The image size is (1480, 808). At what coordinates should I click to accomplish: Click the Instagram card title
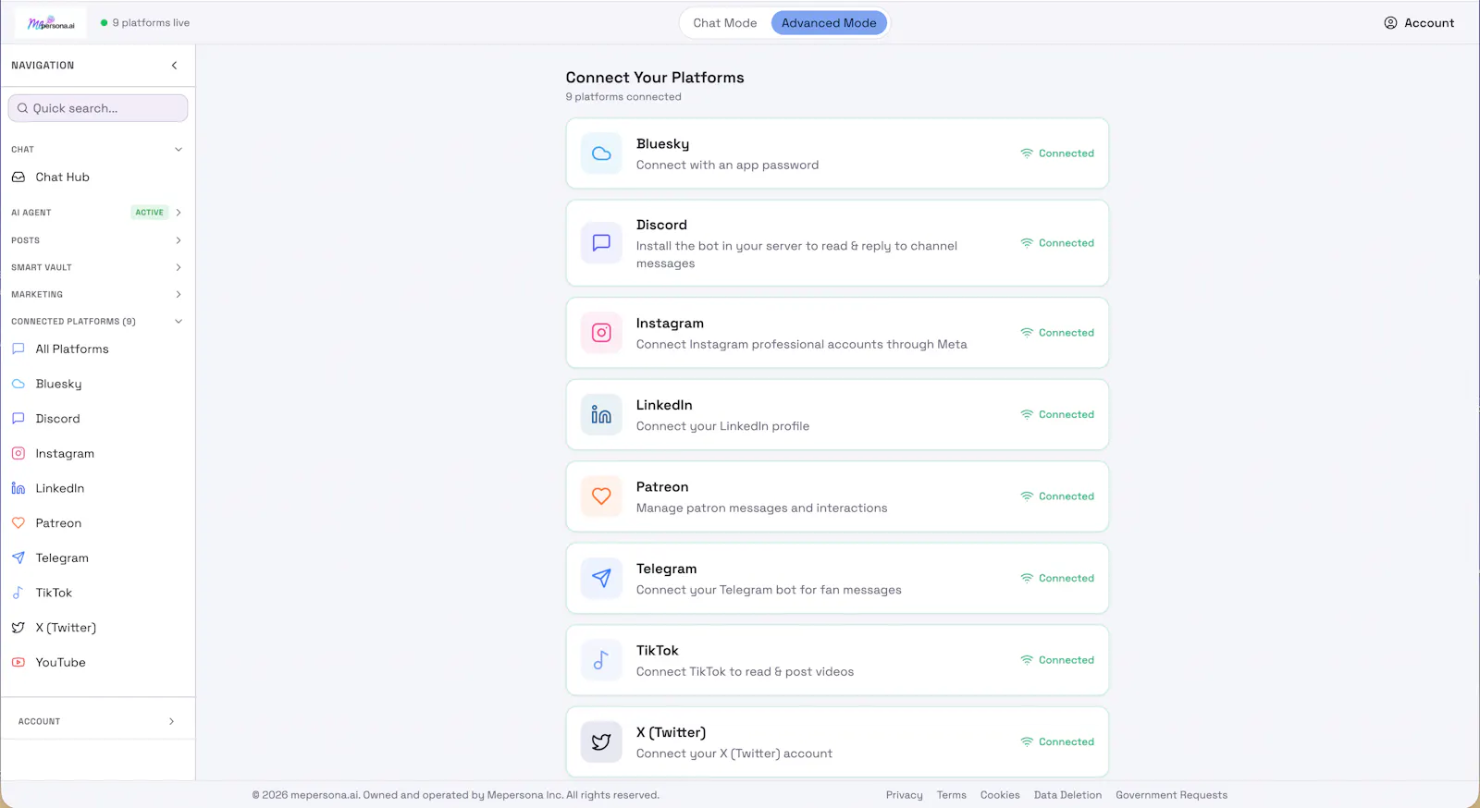click(x=670, y=324)
